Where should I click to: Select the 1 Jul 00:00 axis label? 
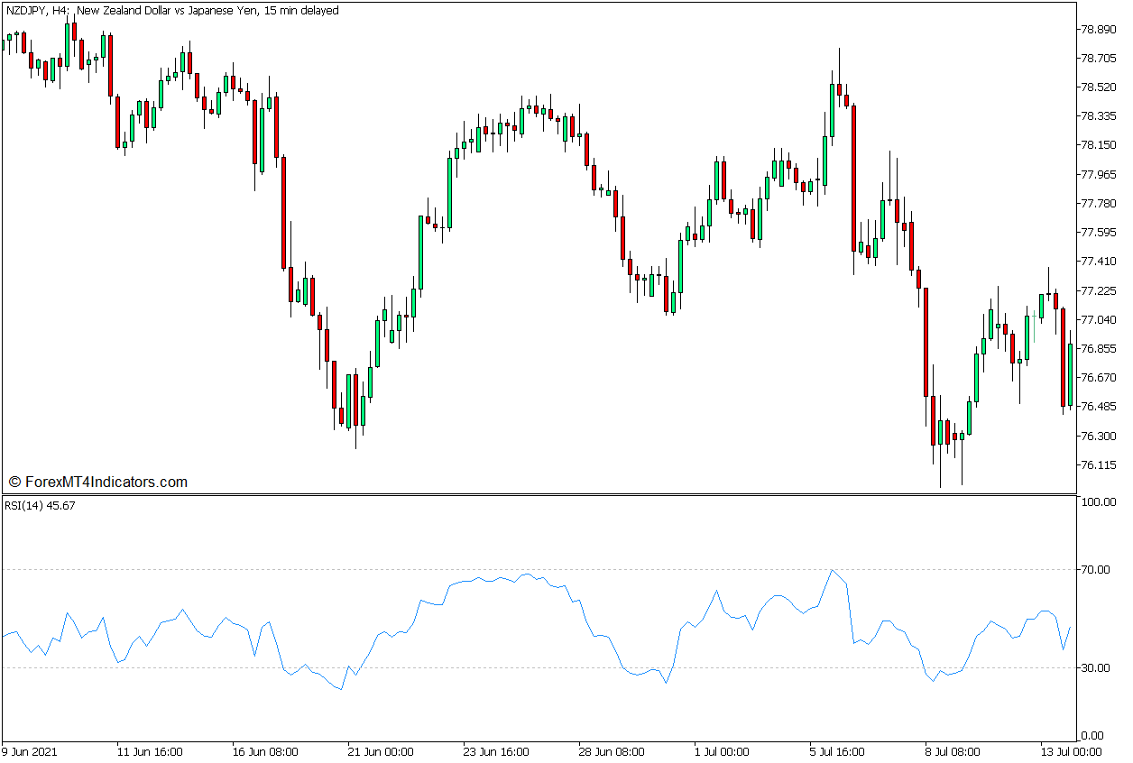click(x=722, y=750)
